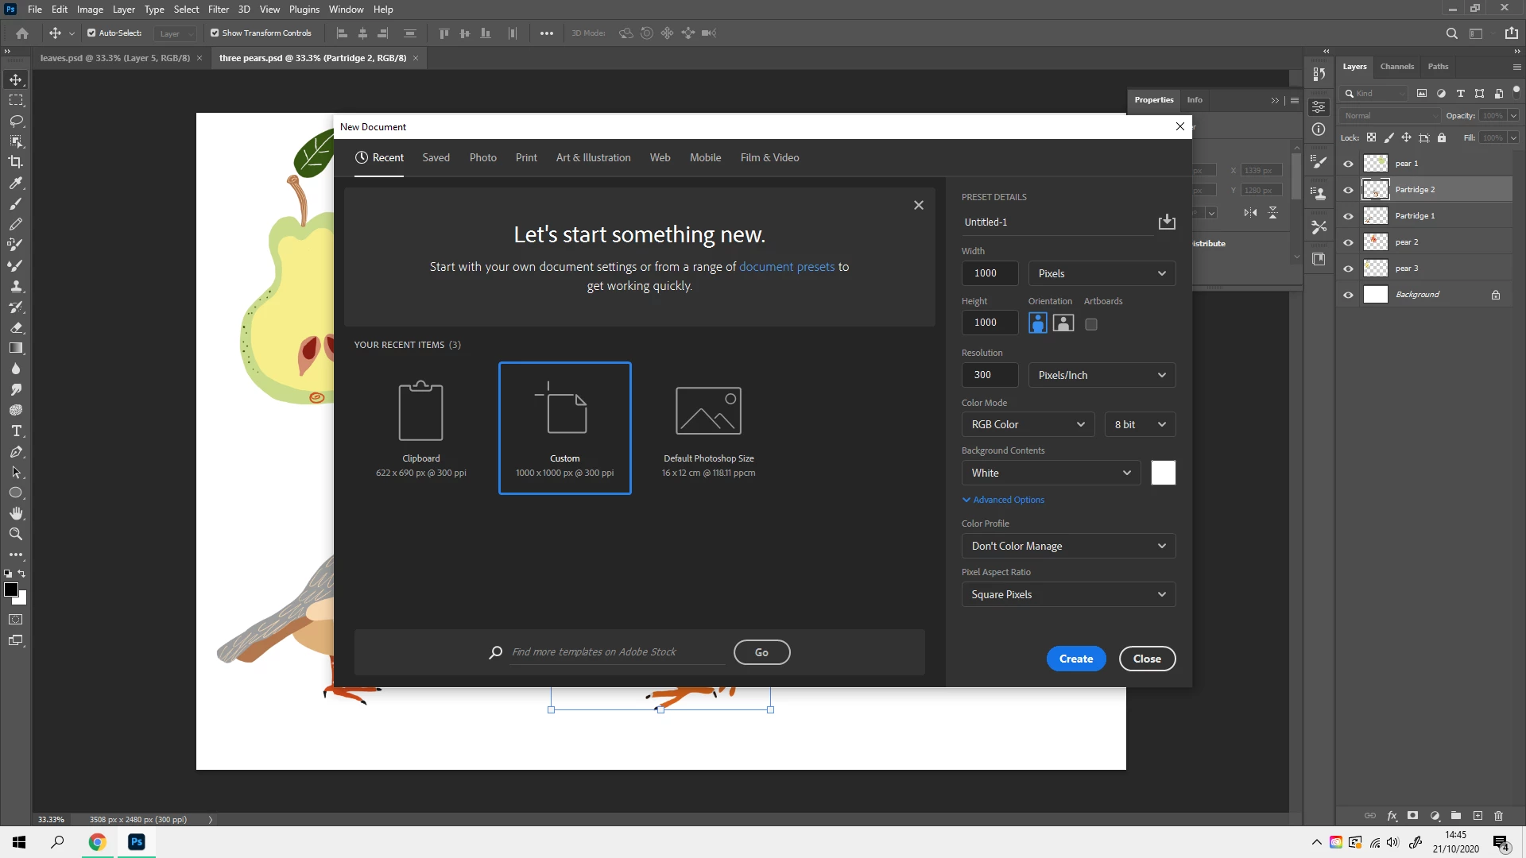Select the Crop tool
Screen dimensions: 1526x858
tap(16, 162)
